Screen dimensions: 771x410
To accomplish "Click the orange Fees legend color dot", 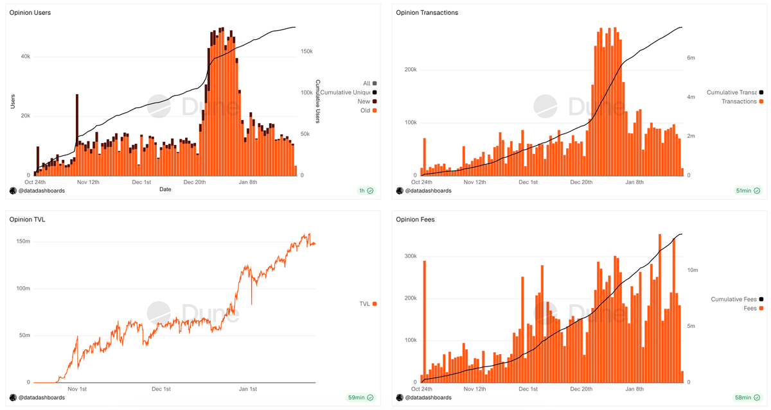I will click(761, 308).
